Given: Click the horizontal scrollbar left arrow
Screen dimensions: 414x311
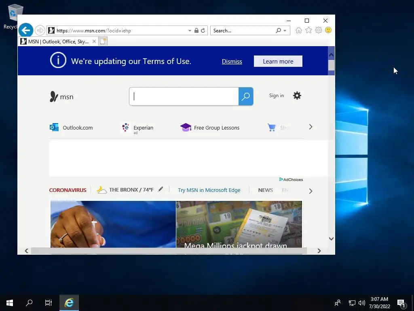Looking at the screenshot, I should tap(26, 251).
